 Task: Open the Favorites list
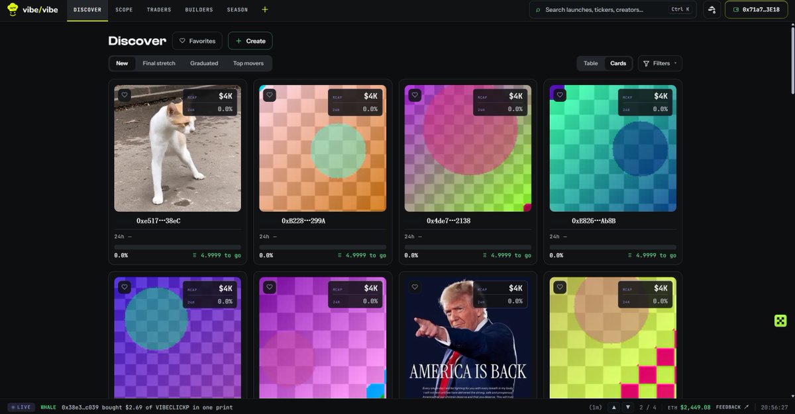coord(197,41)
